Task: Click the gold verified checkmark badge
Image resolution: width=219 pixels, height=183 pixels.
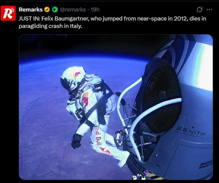Action: coord(47,10)
